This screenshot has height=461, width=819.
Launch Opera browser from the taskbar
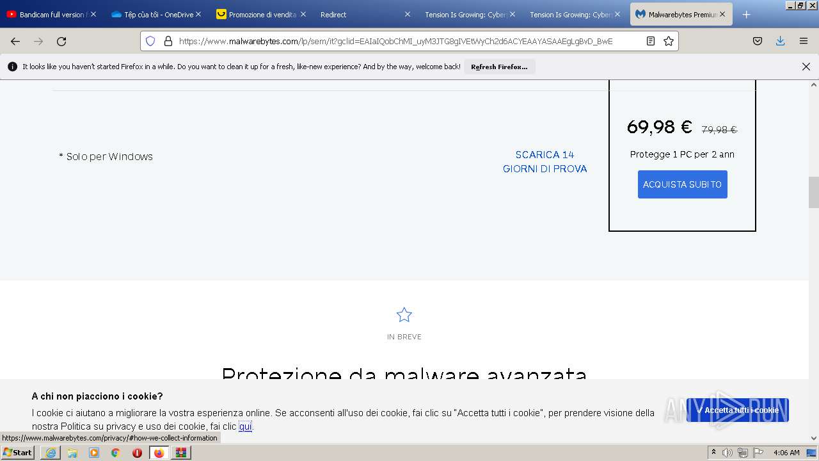(137, 453)
